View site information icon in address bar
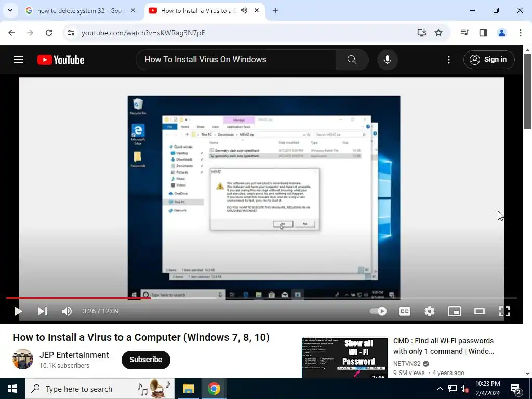 coord(71,33)
